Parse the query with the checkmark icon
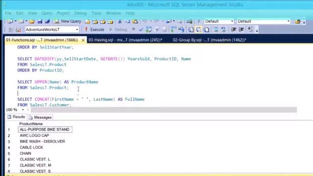Viewport: 313px width, 176px height. [x=141, y=29]
